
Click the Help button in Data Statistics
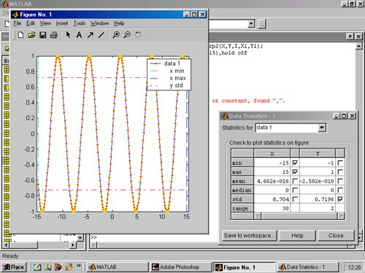[297, 236]
